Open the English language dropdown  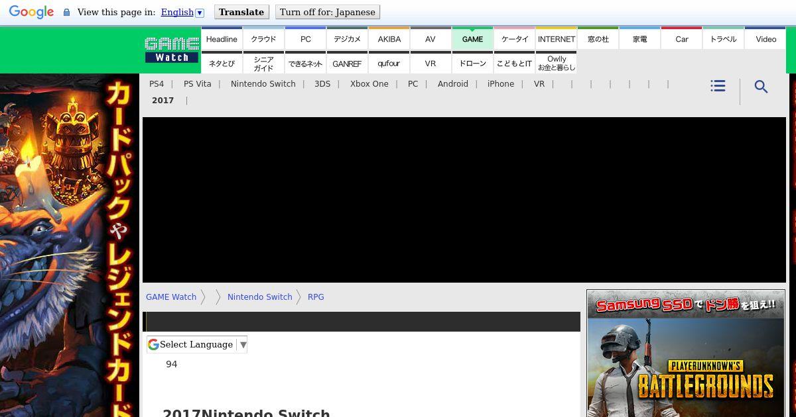[182, 12]
